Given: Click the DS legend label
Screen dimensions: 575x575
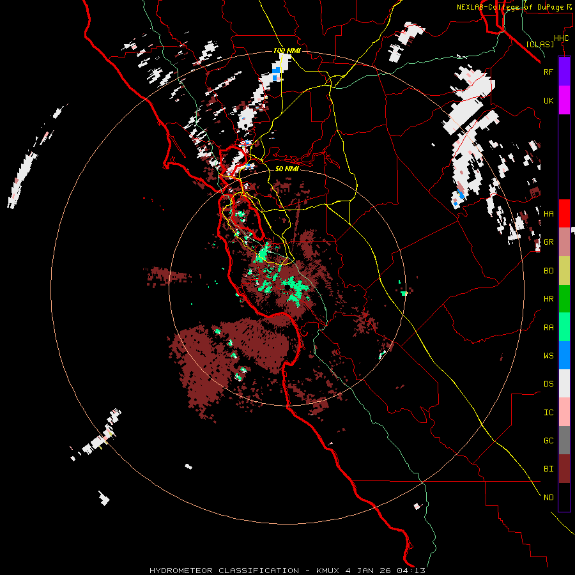Looking at the screenshot, I should point(548,384).
